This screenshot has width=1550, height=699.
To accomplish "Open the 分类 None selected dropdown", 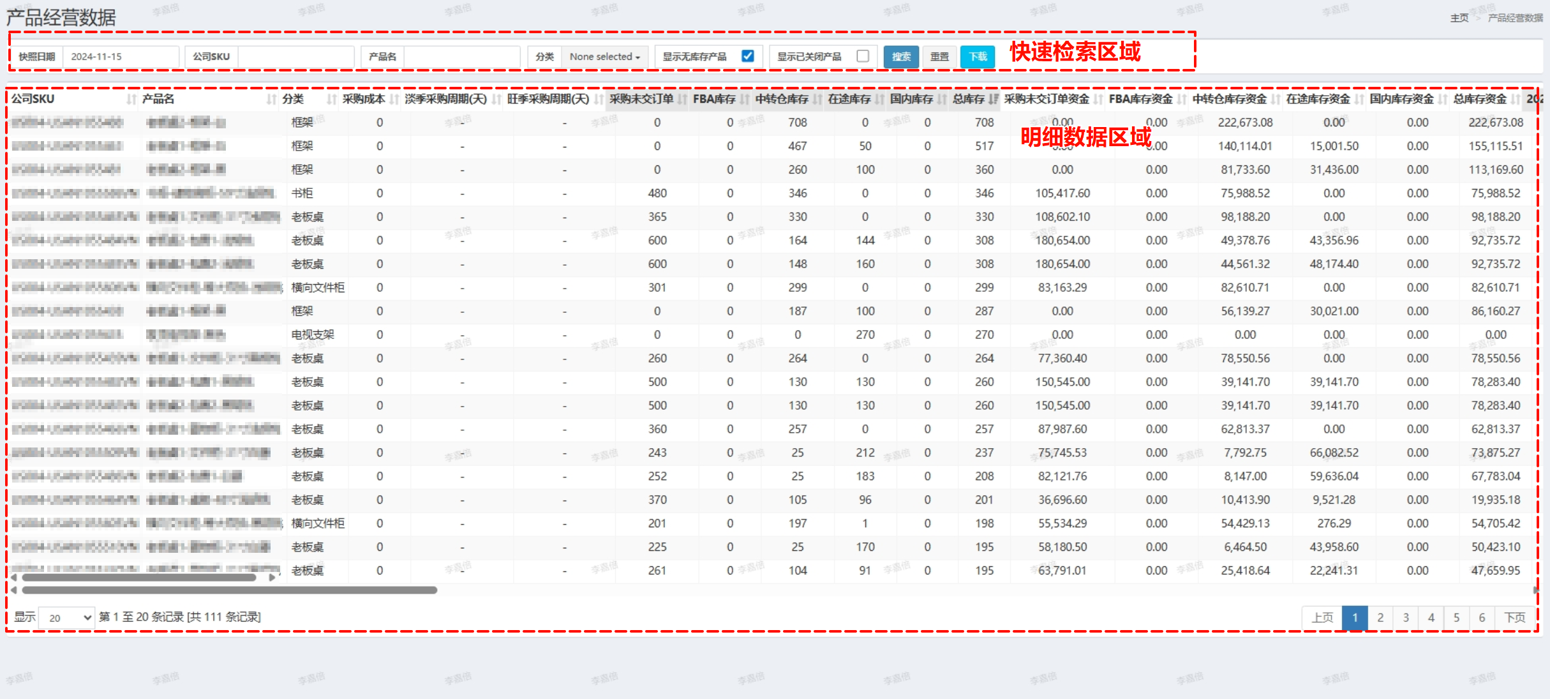I will [x=604, y=57].
